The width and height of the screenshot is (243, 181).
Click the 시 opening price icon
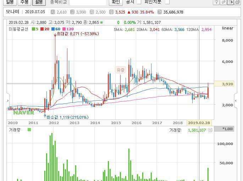click(53, 12)
